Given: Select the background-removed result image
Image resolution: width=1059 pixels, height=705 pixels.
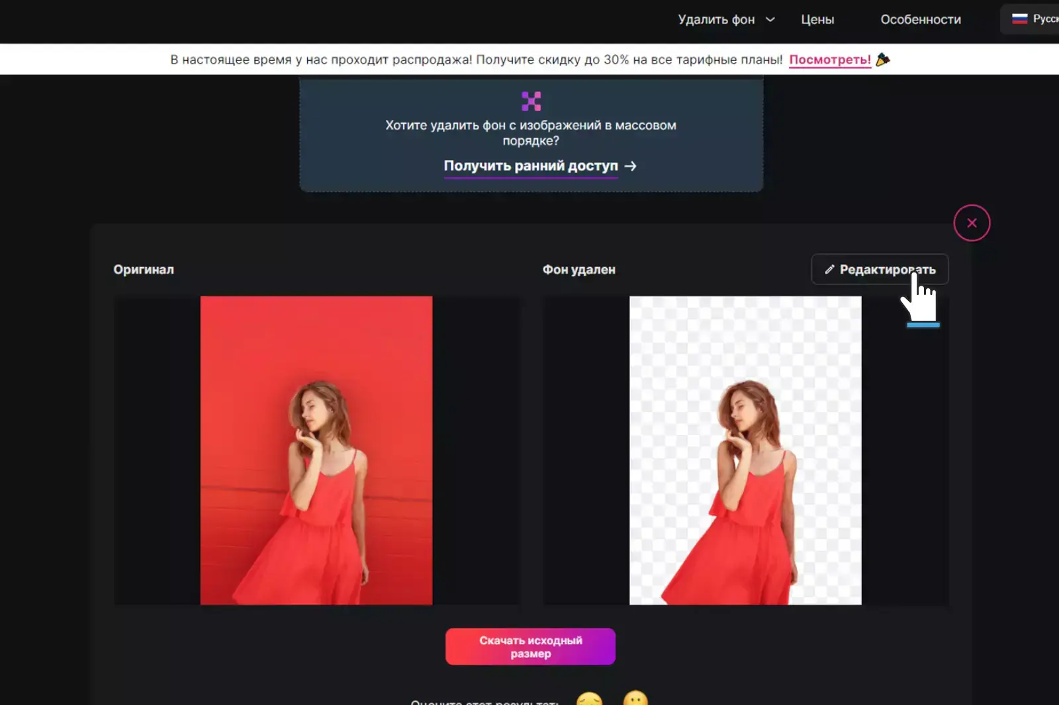Looking at the screenshot, I should 745,450.
